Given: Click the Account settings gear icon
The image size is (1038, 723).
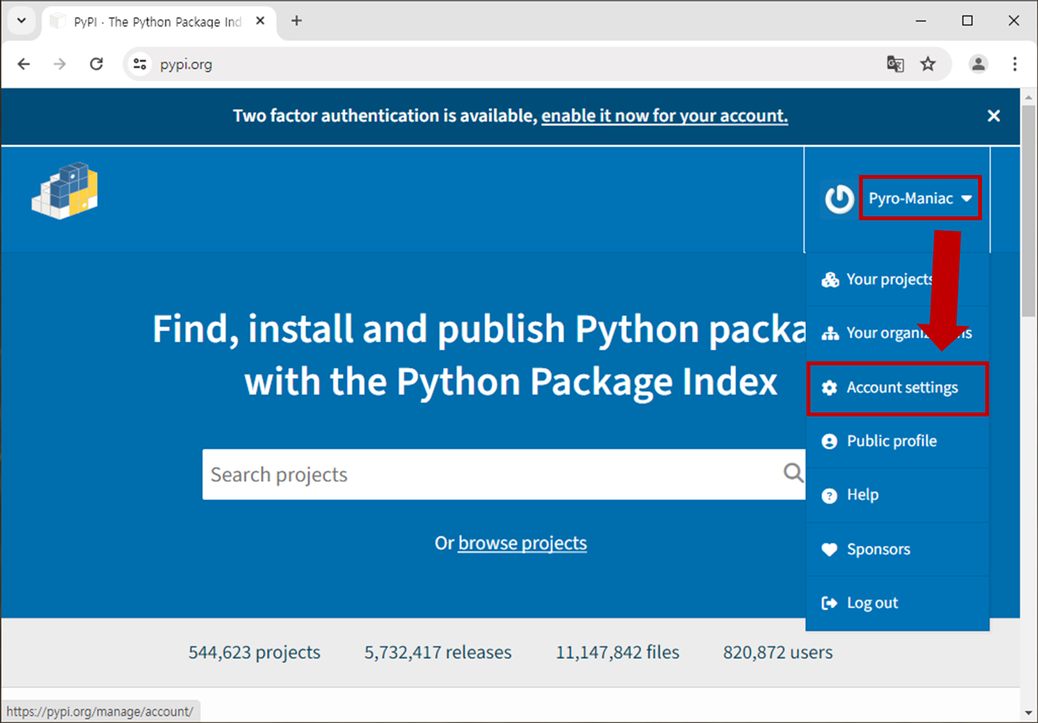Looking at the screenshot, I should click(829, 388).
